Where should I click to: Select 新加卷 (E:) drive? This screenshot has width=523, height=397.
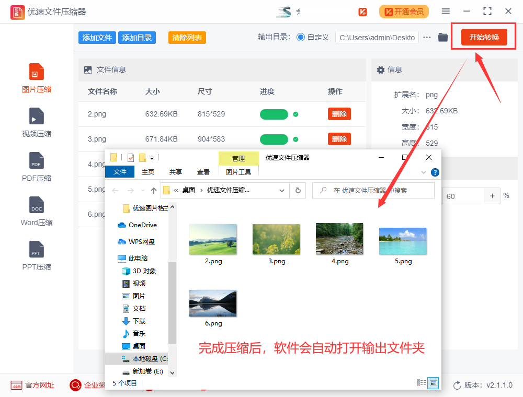coord(143,371)
